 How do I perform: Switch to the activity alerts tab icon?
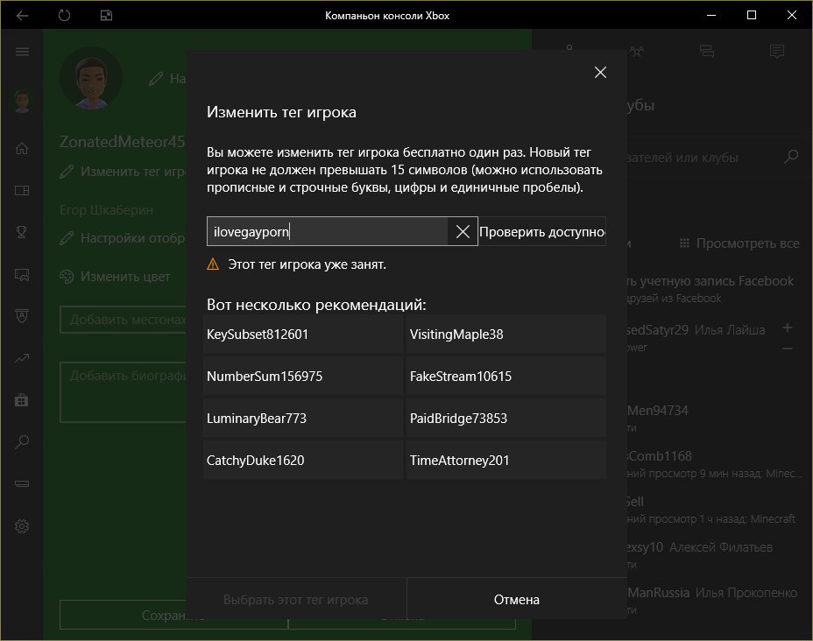click(x=777, y=51)
